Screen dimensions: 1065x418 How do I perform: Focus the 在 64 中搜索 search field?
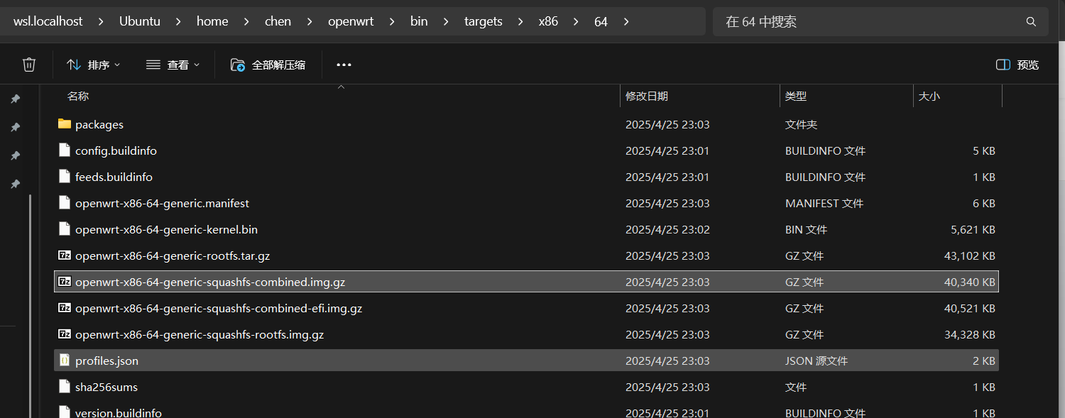coord(880,22)
